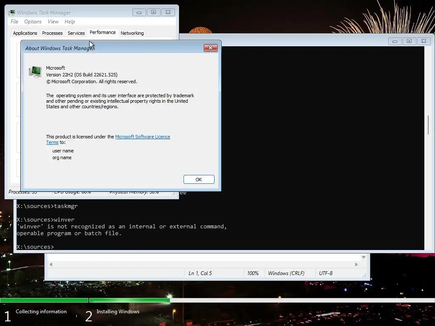Click the 100% zoom status entry
435x326 pixels.
[x=253, y=273]
